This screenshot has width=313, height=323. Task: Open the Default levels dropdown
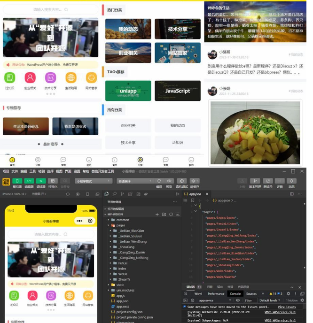tap(269, 300)
